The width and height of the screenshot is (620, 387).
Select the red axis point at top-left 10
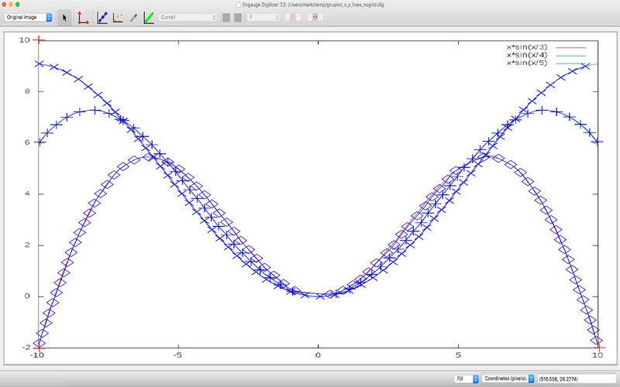40,39
